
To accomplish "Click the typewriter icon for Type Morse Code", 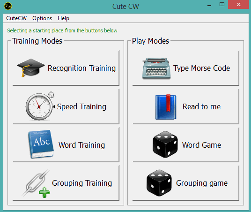I will 156,68.
